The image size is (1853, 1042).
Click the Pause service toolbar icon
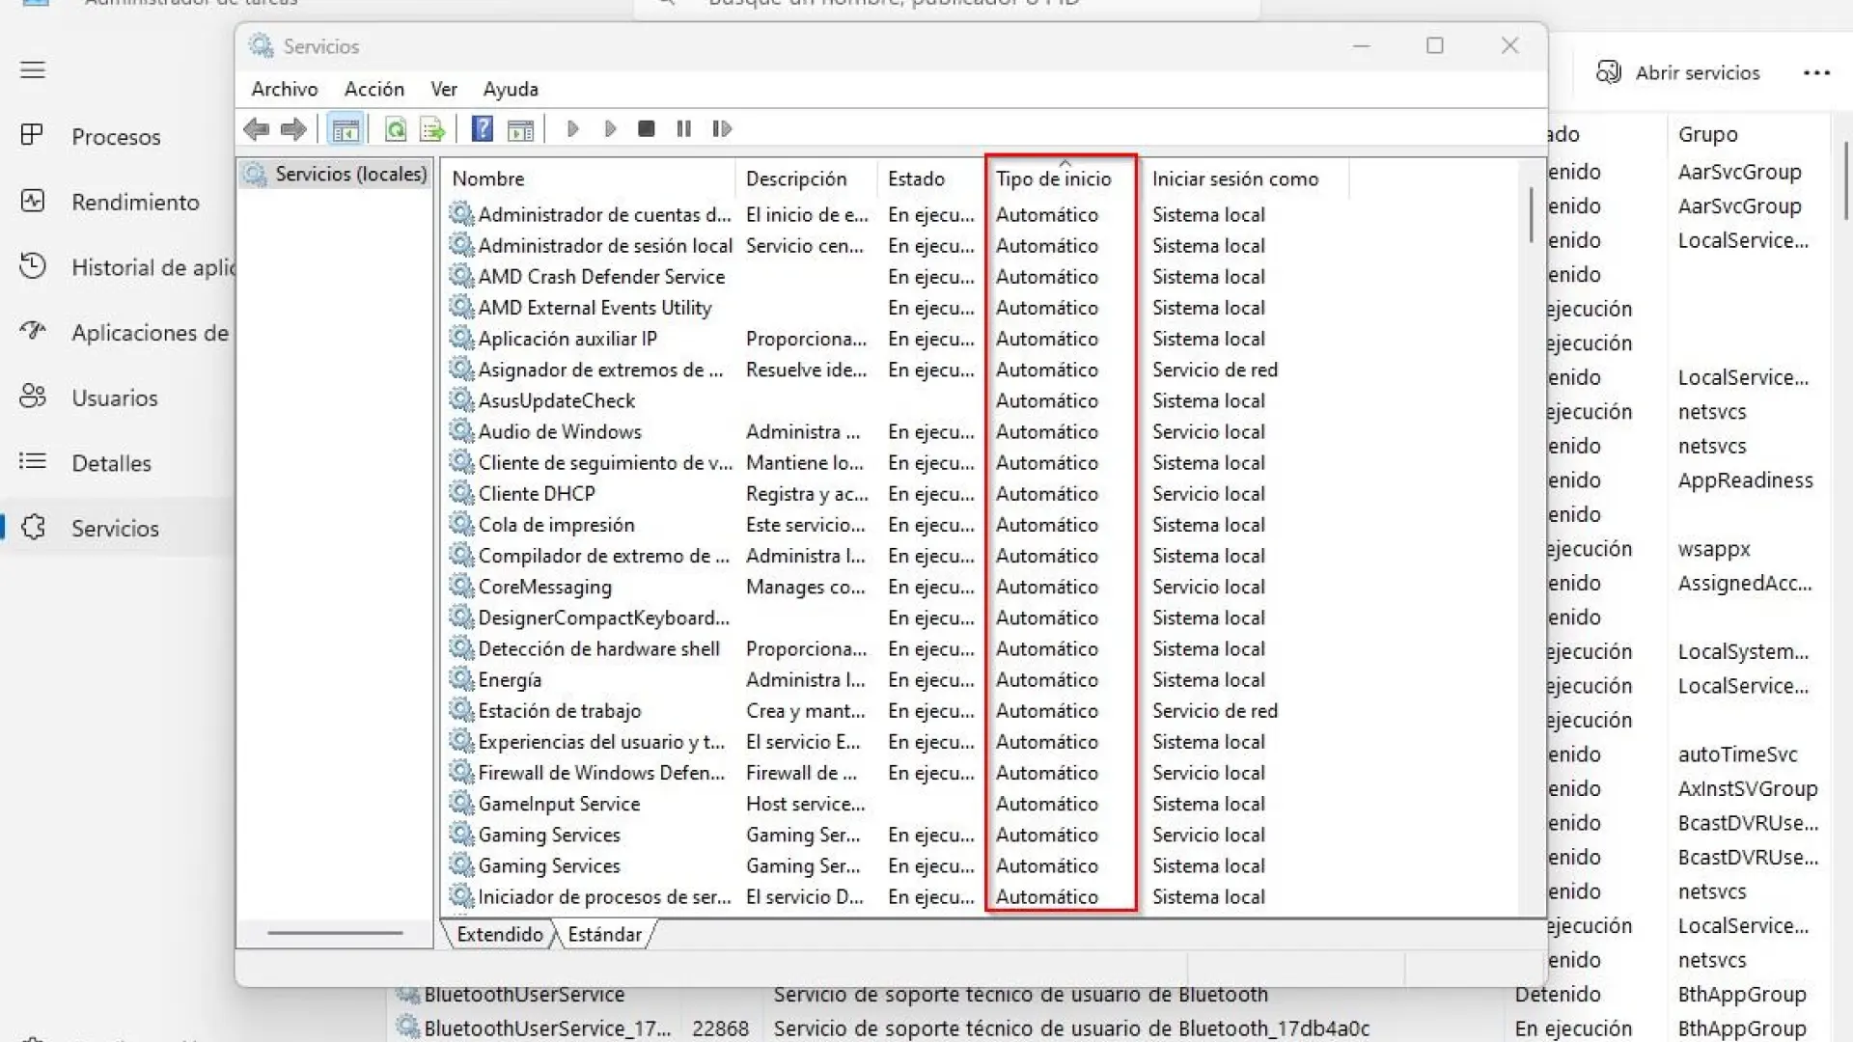(x=684, y=128)
